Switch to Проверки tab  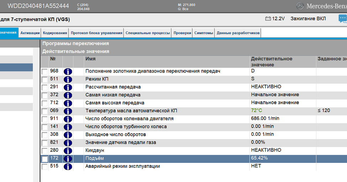(182, 33)
